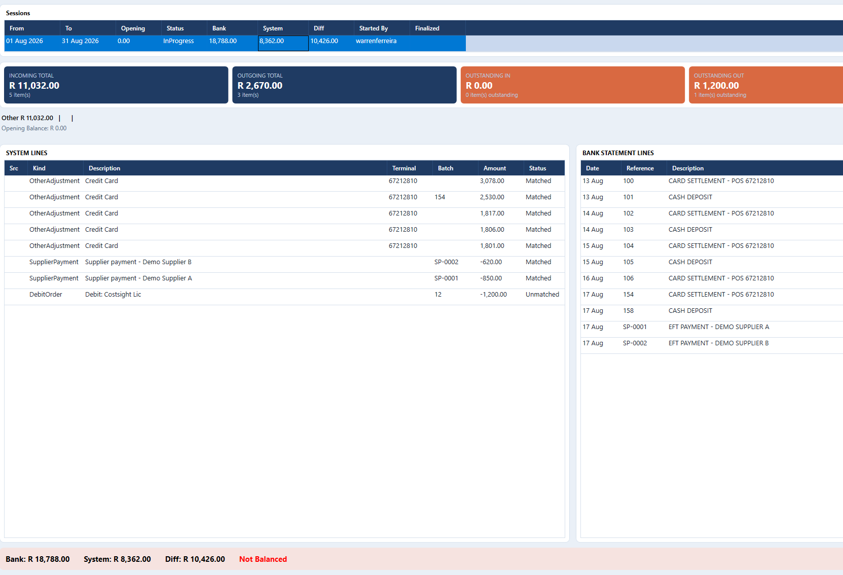Screen dimensions: 843x575
Task: Click the Opening Balance R 0.00 text
Action: (x=34, y=128)
